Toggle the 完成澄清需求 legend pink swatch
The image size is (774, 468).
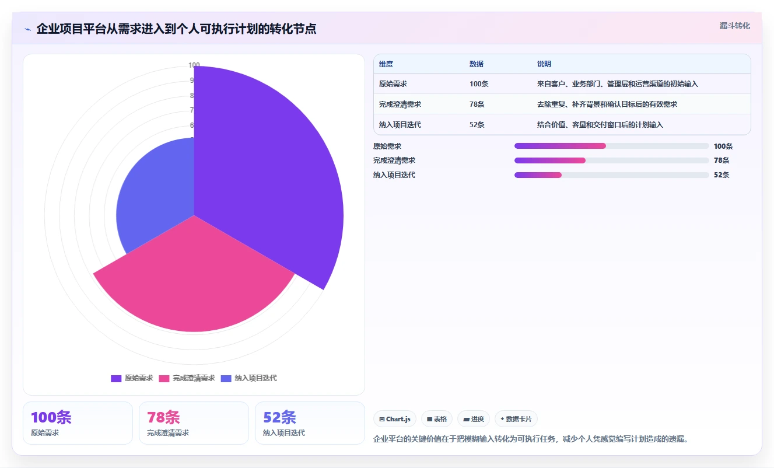164,378
